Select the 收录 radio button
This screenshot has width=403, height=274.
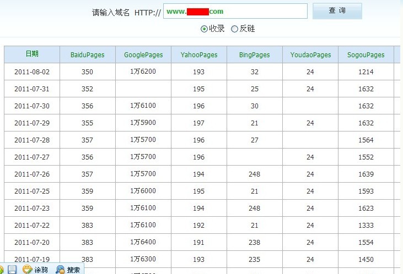(205, 29)
